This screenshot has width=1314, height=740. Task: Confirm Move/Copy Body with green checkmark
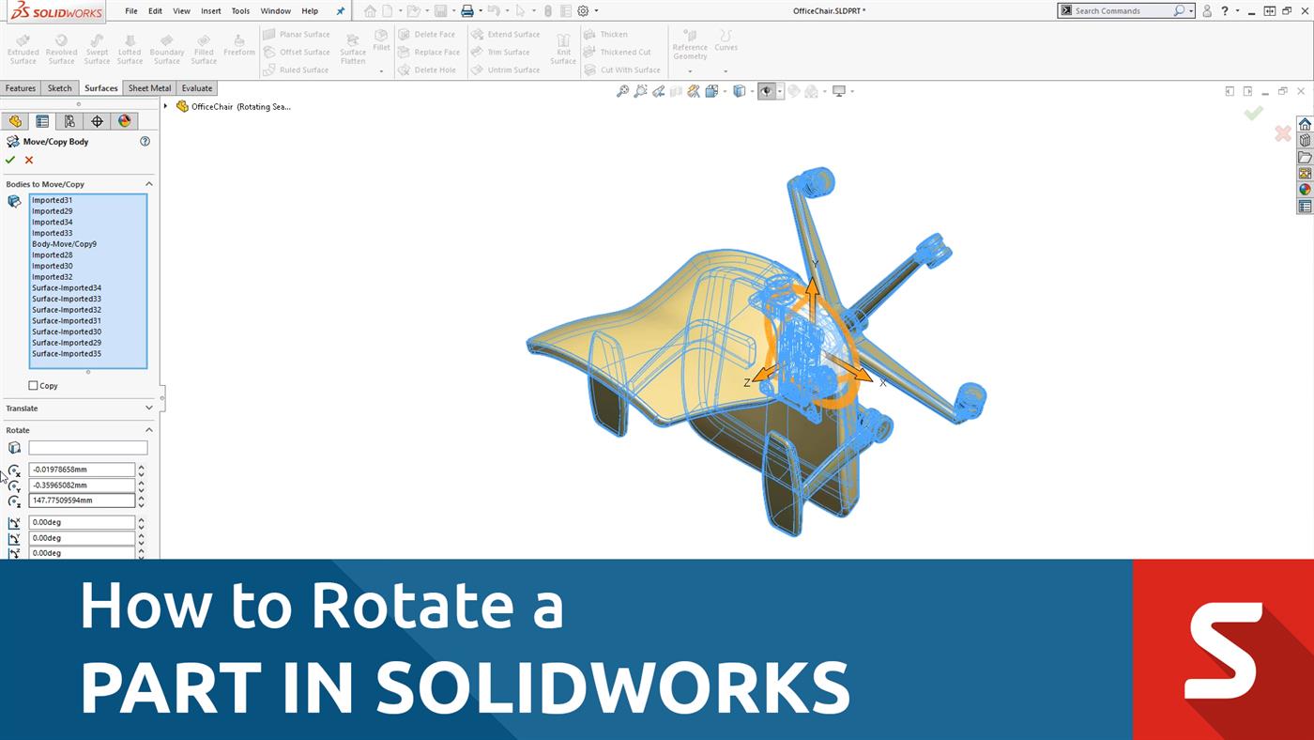tap(10, 160)
